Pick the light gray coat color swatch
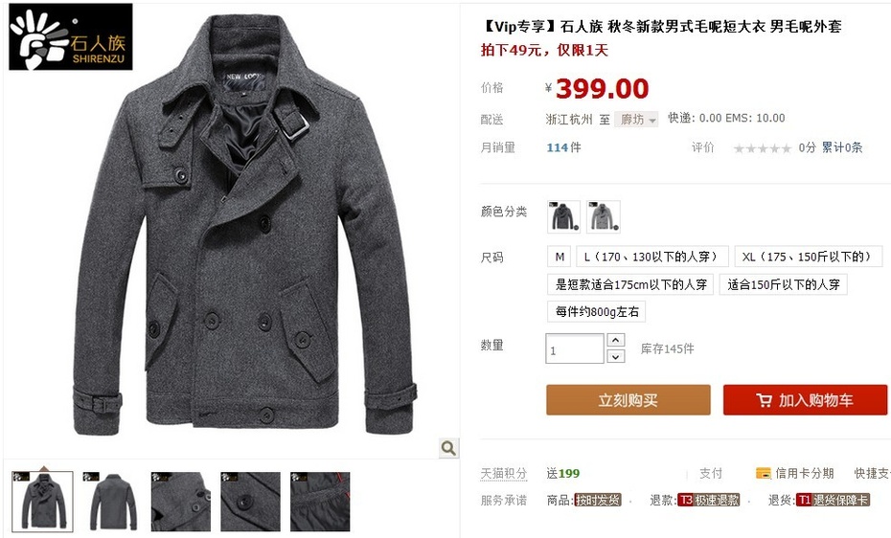Screen dimensions: 891x538 (604, 216)
